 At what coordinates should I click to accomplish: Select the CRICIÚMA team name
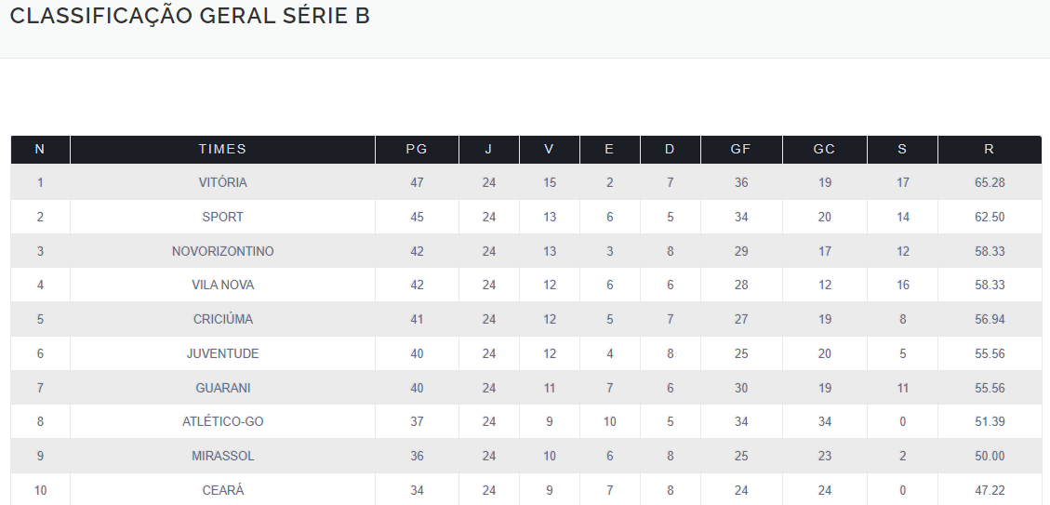click(x=222, y=319)
